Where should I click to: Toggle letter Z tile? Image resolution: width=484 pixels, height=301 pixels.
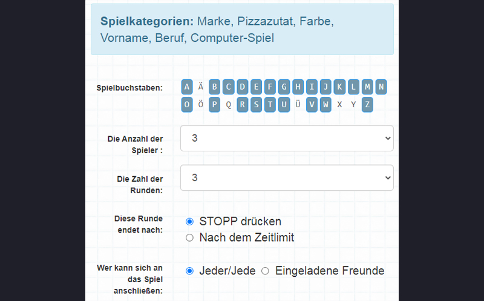(x=367, y=105)
